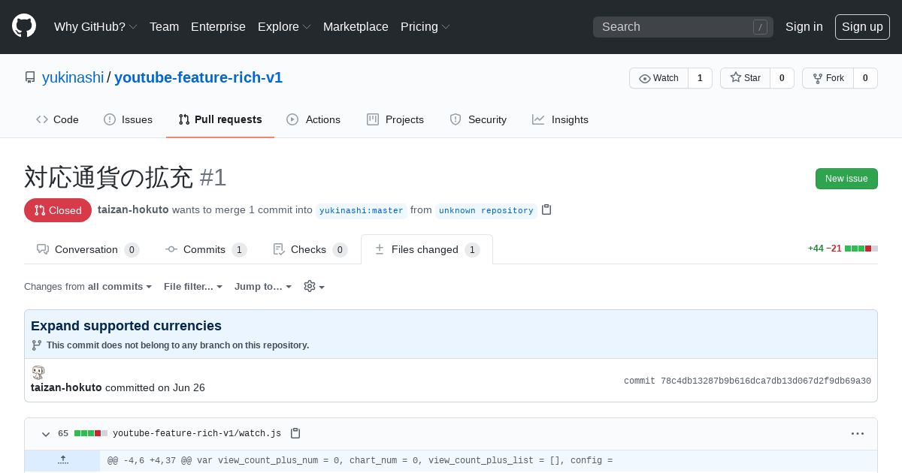The height and width of the screenshot is (473, 902).
Task: Sign in to GitHub
Action: click(x=804, y=26)
